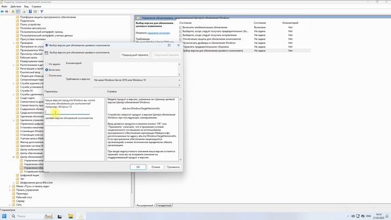The width and height of the screenshot is (391, 220).
Task: Select the 'Включено' radio button
Action: (x=47, y=70)
